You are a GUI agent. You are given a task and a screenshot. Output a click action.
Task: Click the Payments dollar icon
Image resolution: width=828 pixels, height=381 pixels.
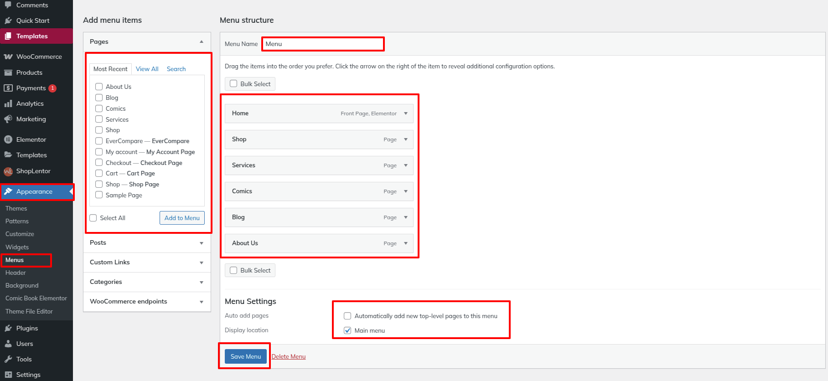8,88
